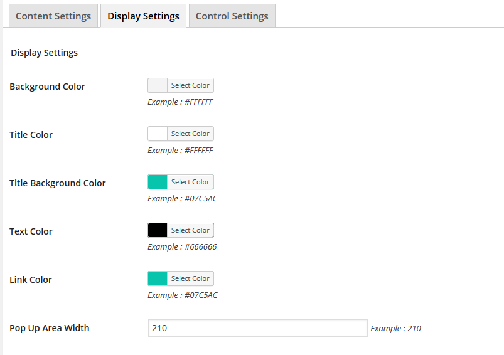Select the Display Settings tab
Image resolution: width=504 pixels, height=355 pixels.
143,16
